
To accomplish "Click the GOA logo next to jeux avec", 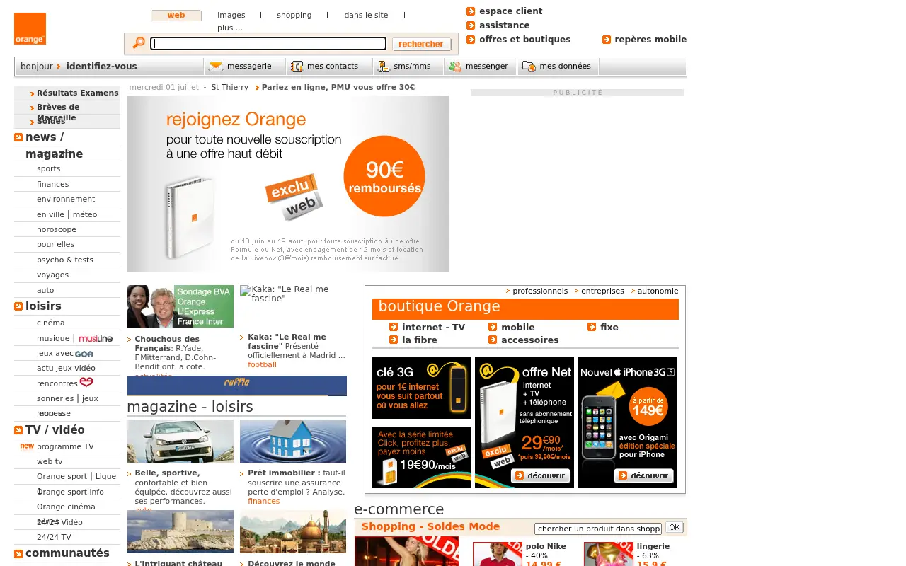I will (x=84, y=354).
